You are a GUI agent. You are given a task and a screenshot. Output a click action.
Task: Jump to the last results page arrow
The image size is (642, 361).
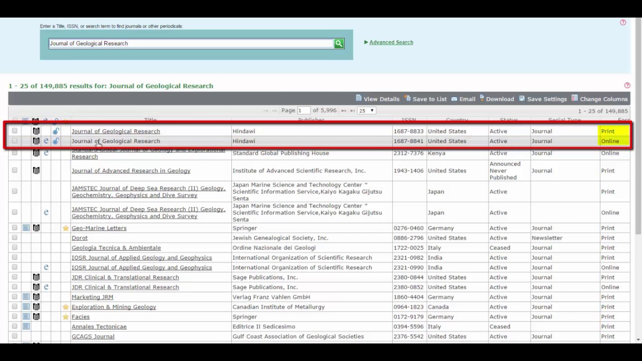353,110
